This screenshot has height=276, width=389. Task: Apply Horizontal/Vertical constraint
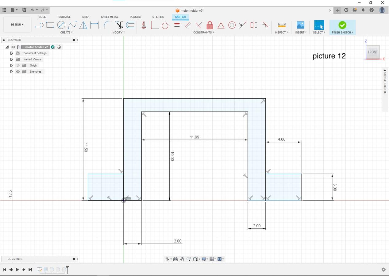pyautogui.click(x=144, y=25)
